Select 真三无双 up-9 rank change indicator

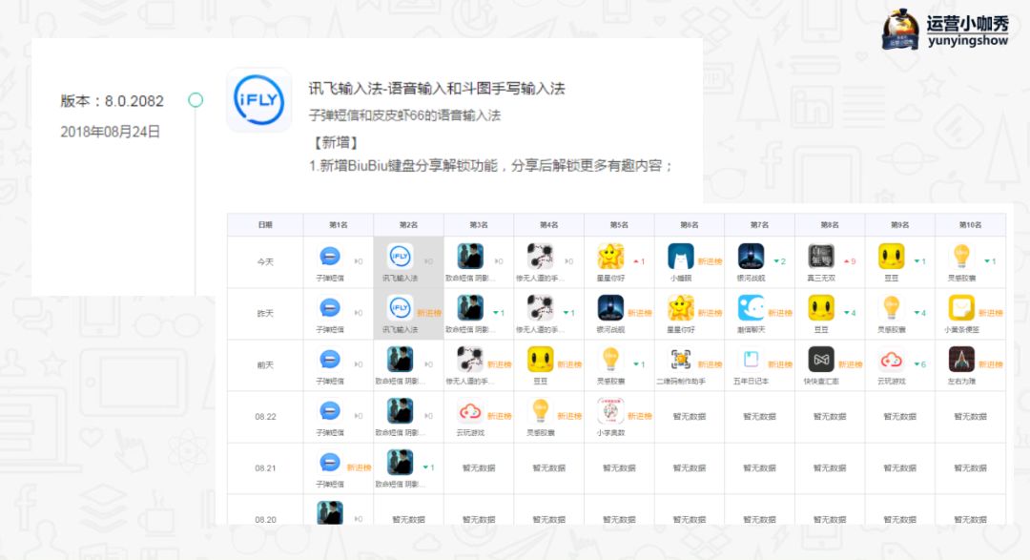(850, 261)
